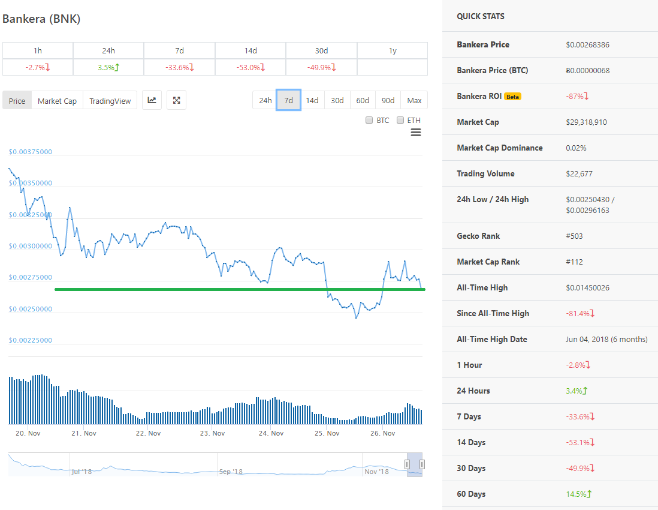Select the 14d chart range
This screenshot has height=510, width=658.
[312, 100]
